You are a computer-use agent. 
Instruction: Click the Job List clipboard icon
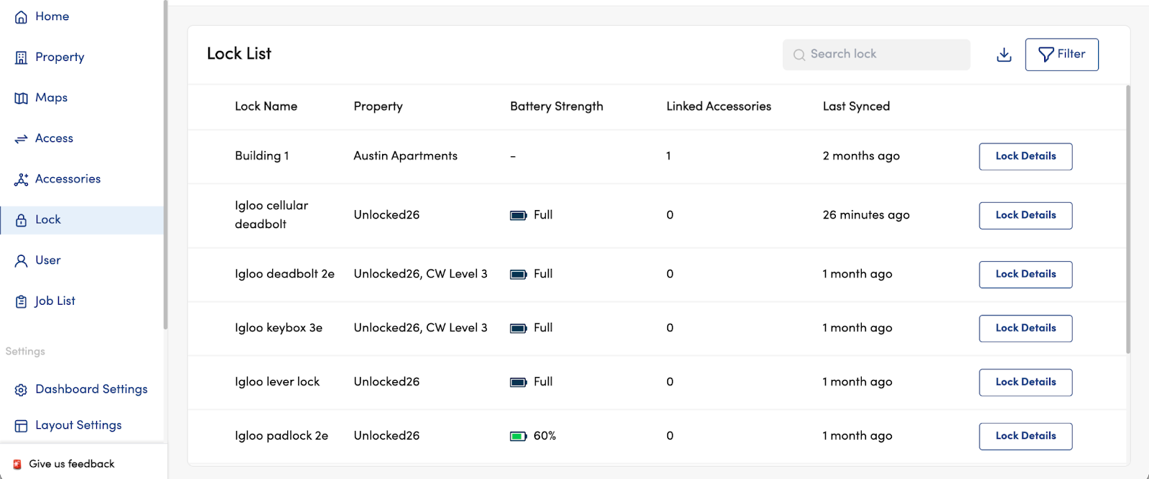pos(22,302)
